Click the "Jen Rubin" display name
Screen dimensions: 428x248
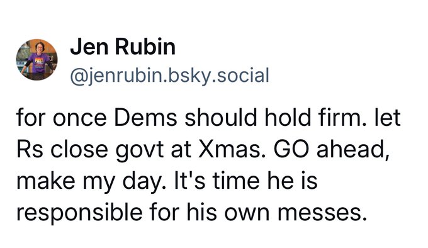123,47
